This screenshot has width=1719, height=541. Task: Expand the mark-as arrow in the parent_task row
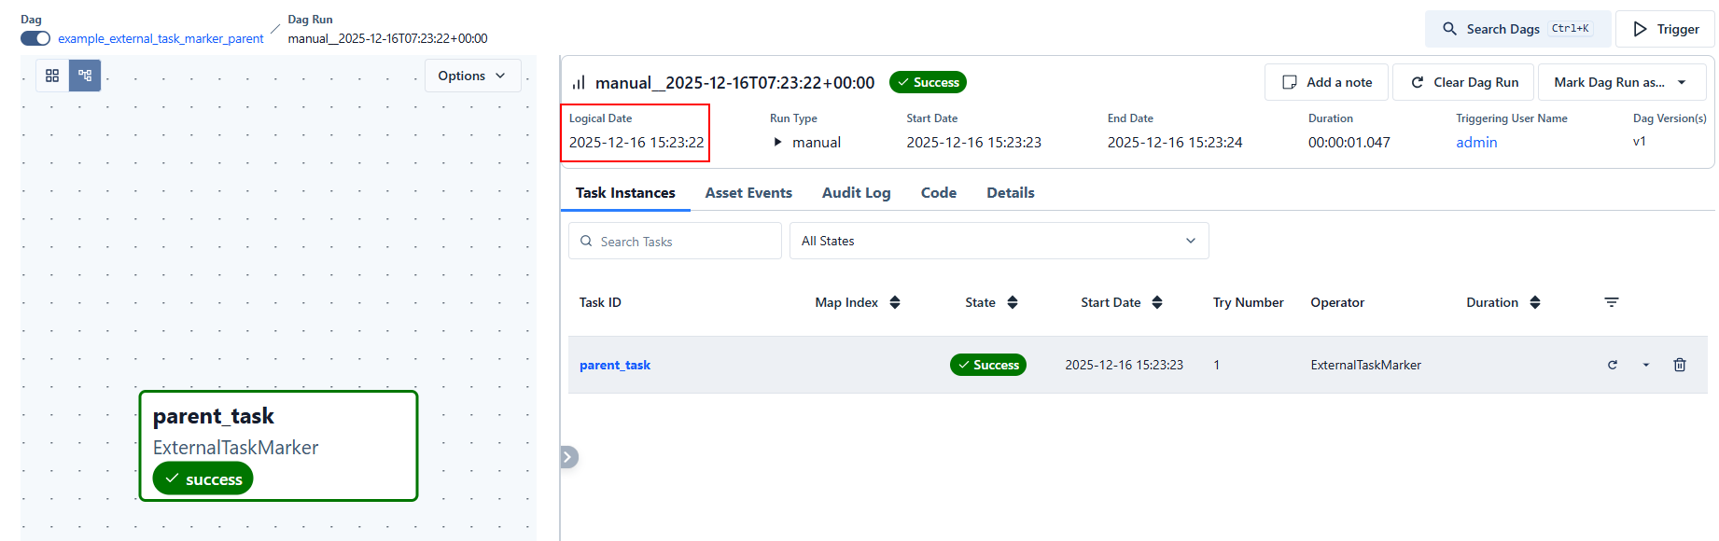click(x=1646, y=365)
